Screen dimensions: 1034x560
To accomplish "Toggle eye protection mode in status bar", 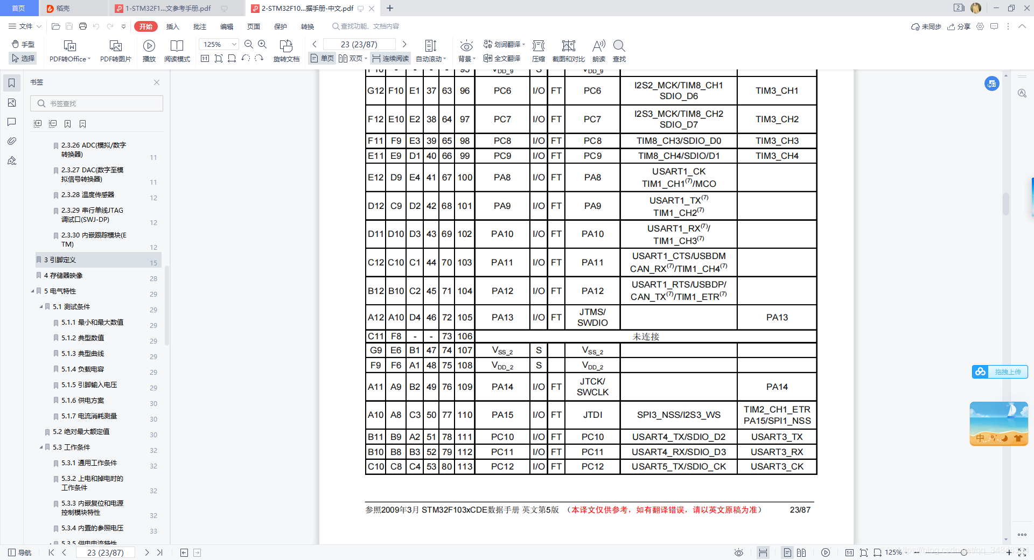I will click(739, 552).
